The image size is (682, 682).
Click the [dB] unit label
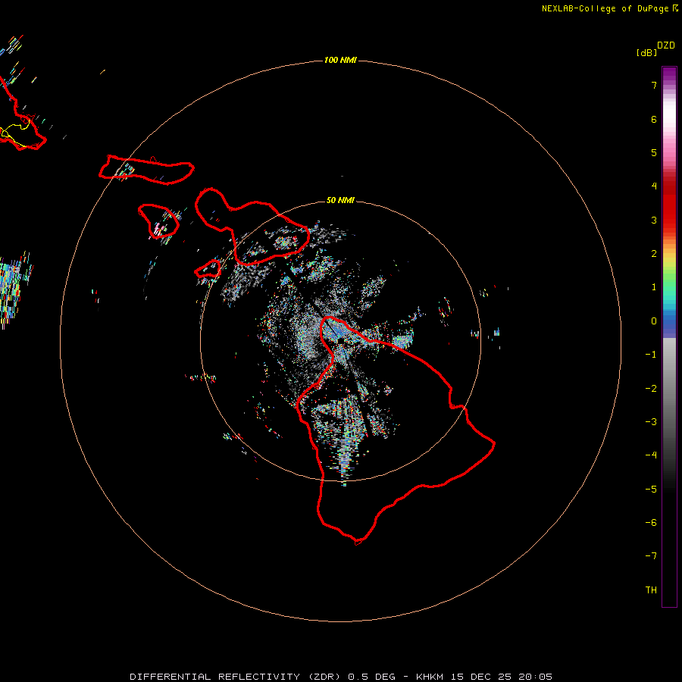[x=646, y=52]
